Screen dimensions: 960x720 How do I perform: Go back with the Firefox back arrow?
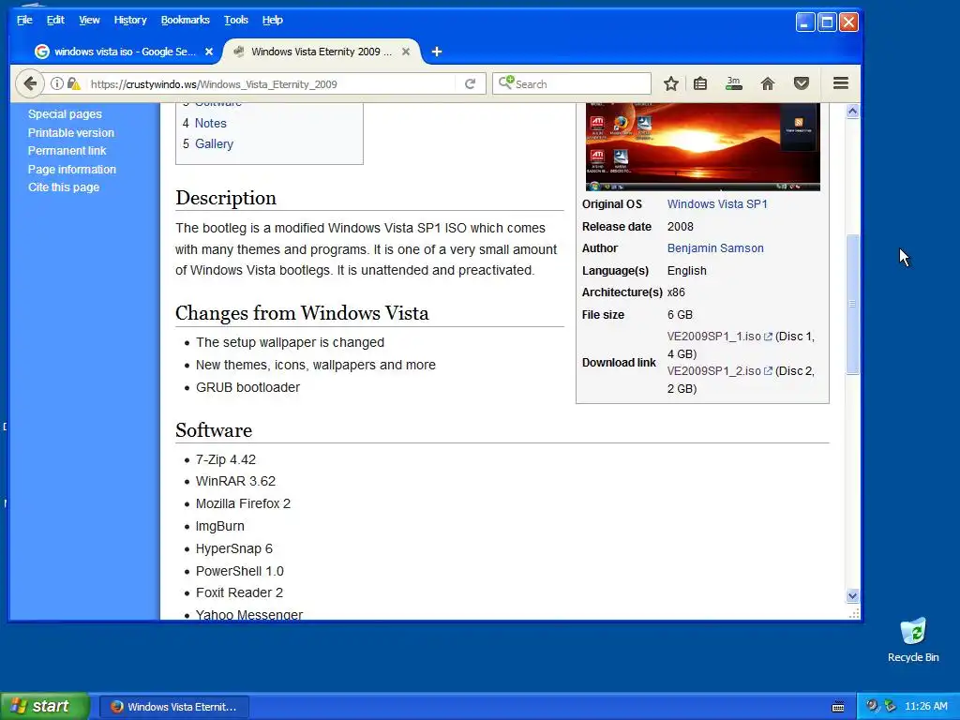29,83
